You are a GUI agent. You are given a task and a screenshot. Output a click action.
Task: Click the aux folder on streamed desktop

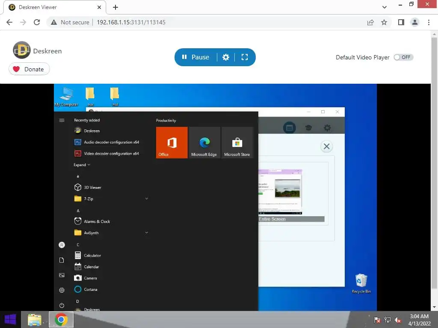[90, 97]
